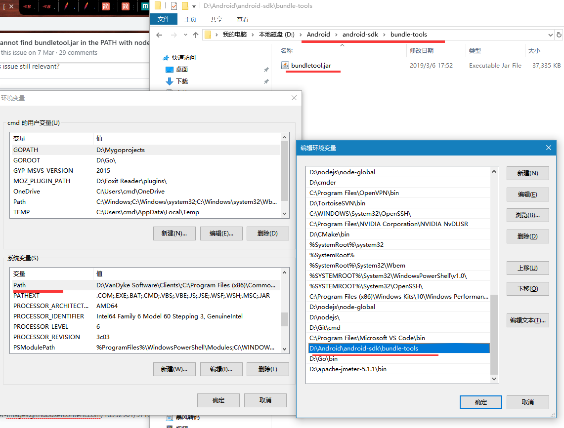Open the 桌面 desktop quick access icon

click(x=170, y=70)
